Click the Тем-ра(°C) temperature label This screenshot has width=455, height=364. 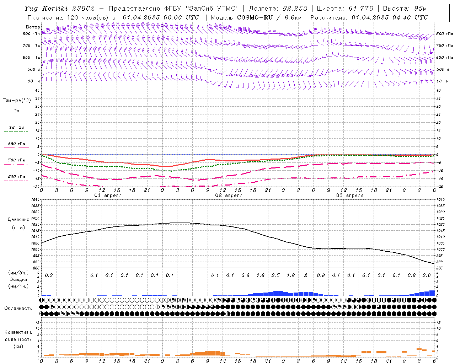point(17,101)
